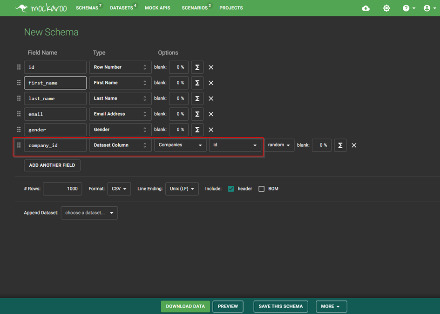Click the drag handle beside email field
Image resolution: width=440 pixels, height=314 pixels.
pyautogui.click(x=19, y=114)
